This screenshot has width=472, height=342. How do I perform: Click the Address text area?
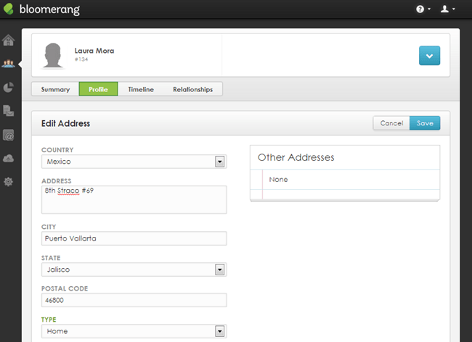coord(134,200)
